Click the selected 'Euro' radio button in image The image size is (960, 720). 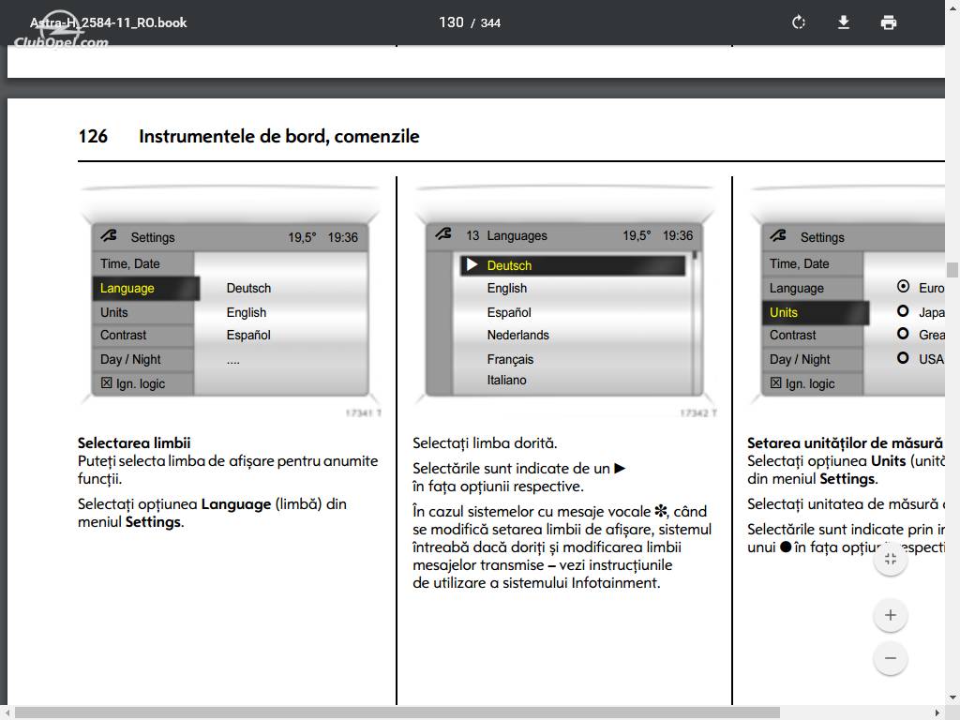pos(903,287)
